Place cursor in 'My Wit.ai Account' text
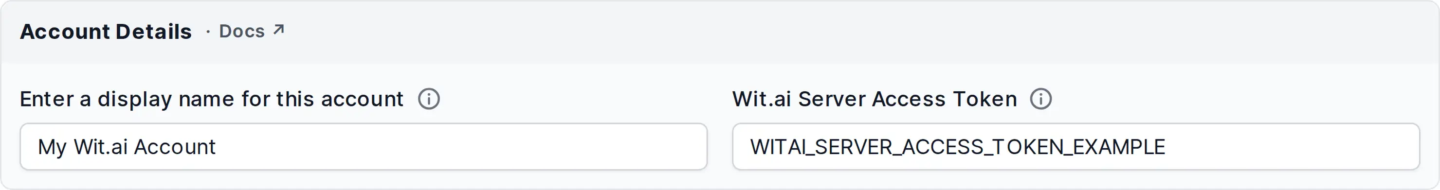The image size is (1440, 190). click(x=127, y=147)
